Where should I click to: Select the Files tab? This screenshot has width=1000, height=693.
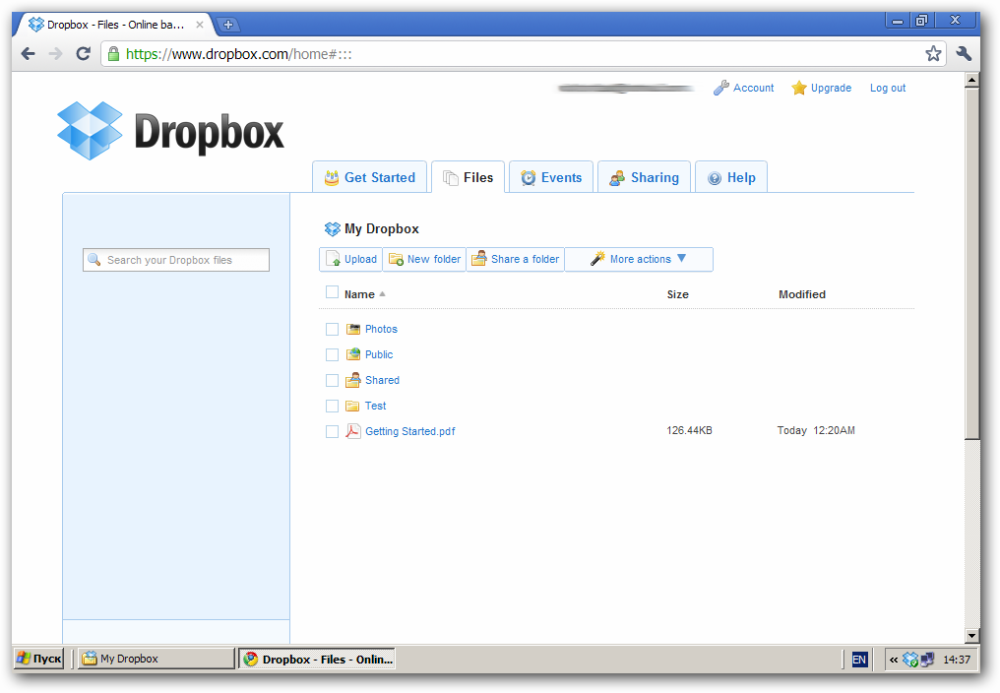click(469, 177)
